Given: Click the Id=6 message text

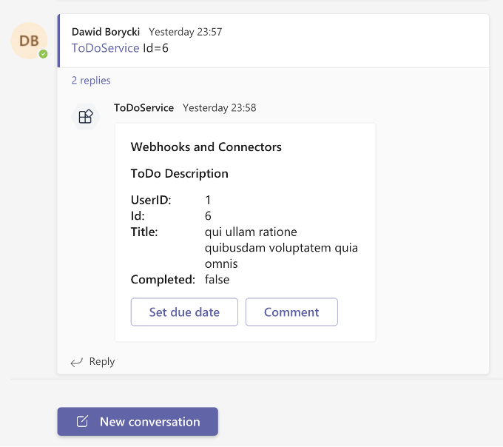Looking at the screenshot, I should [155, 48].
